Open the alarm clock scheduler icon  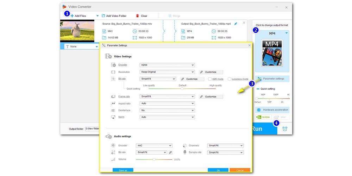(285, 129)
